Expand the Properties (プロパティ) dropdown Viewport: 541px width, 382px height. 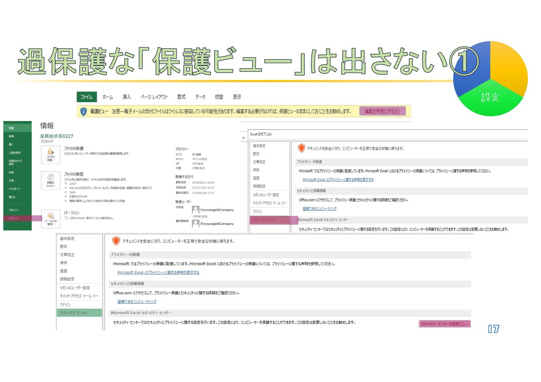[182, 148]
